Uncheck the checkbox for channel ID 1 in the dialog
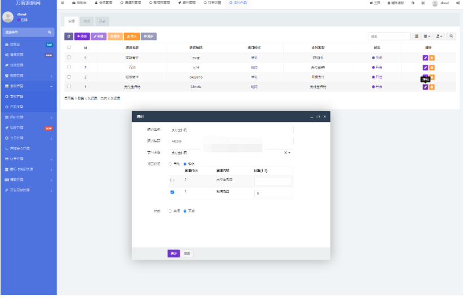466x298 pixels. tap(173, 192)
